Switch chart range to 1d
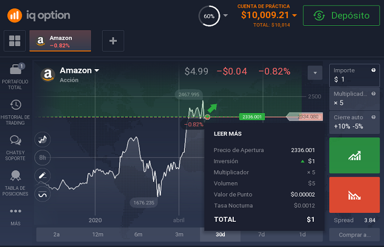The image size is (384, 247). [x=302, y=234]
